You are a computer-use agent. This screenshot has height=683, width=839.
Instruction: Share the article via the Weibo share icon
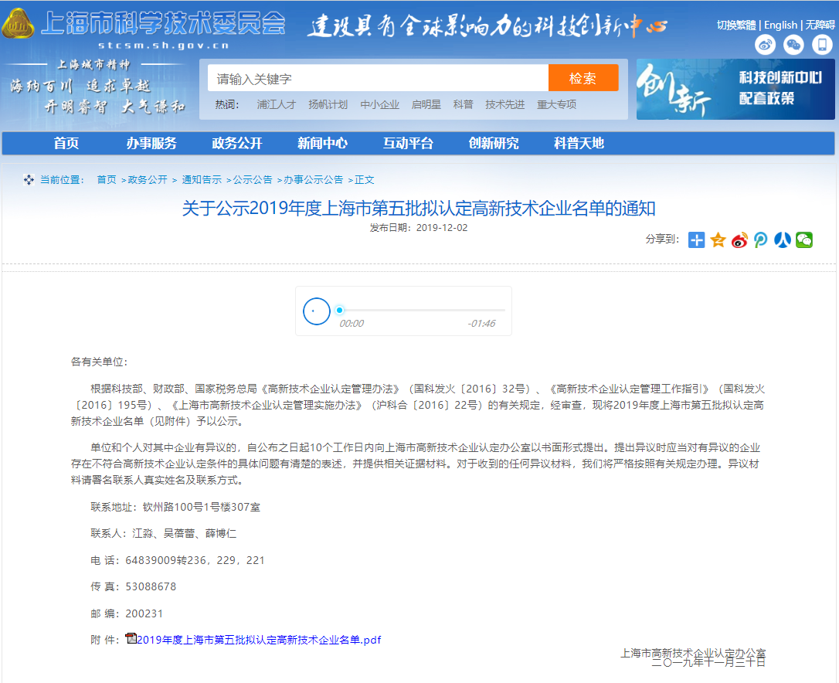click(739, 240)
